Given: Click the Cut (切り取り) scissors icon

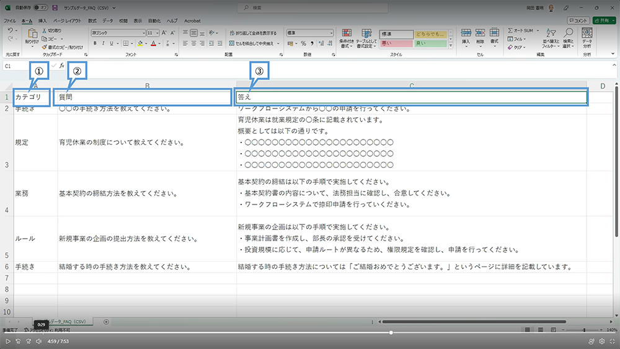Looking at the screenshot, I should click(44, 30).
